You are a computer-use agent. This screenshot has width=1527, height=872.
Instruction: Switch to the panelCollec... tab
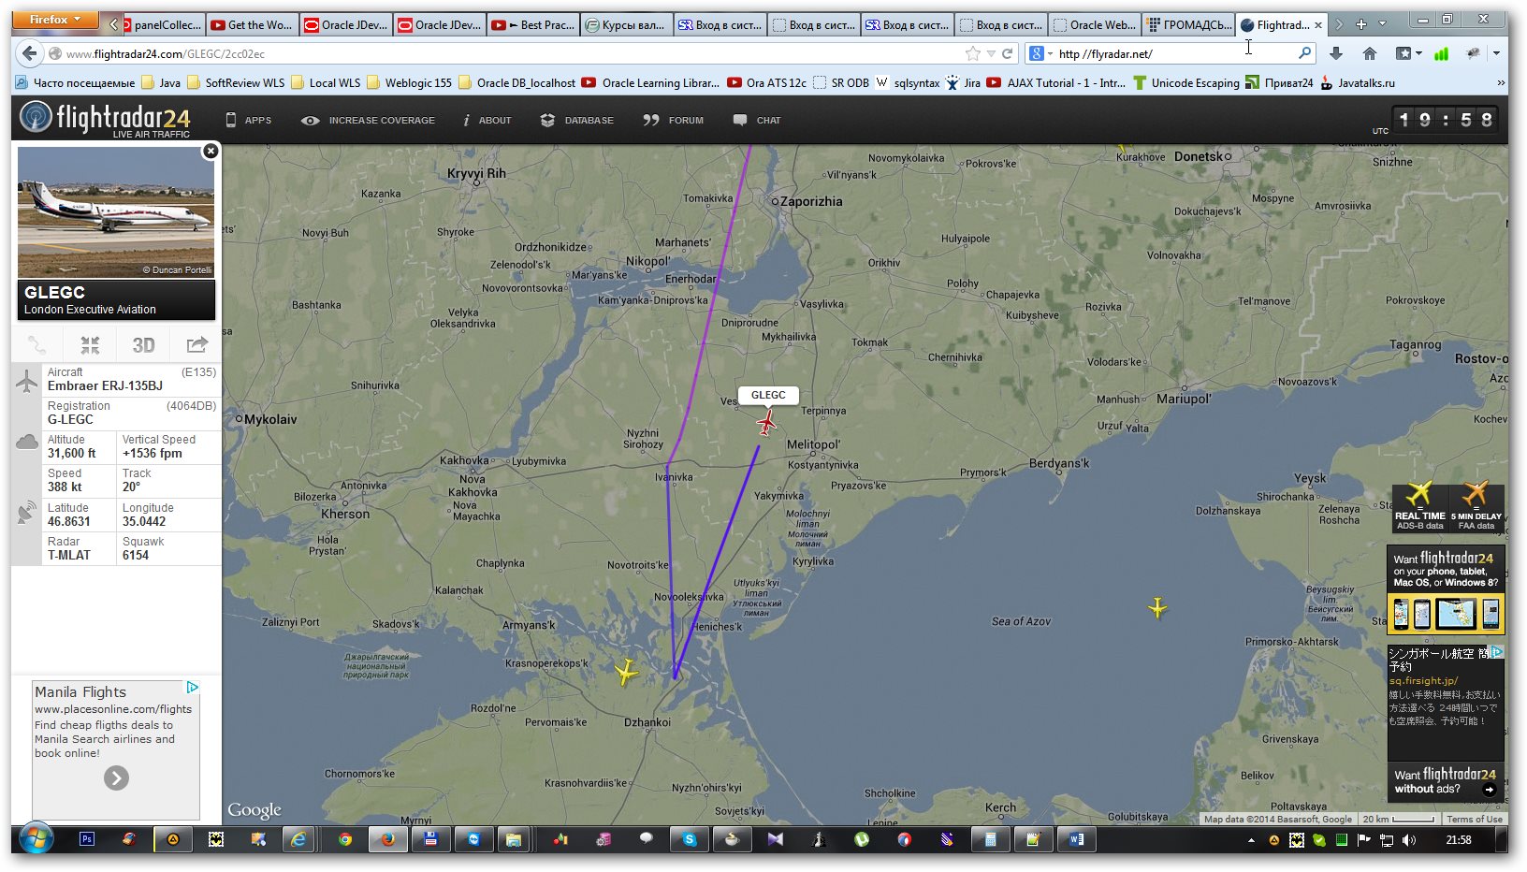click(164, 25)
